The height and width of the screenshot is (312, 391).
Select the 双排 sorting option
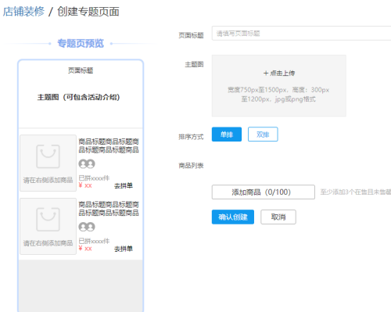pyautogui.click(x=263, y=134)
